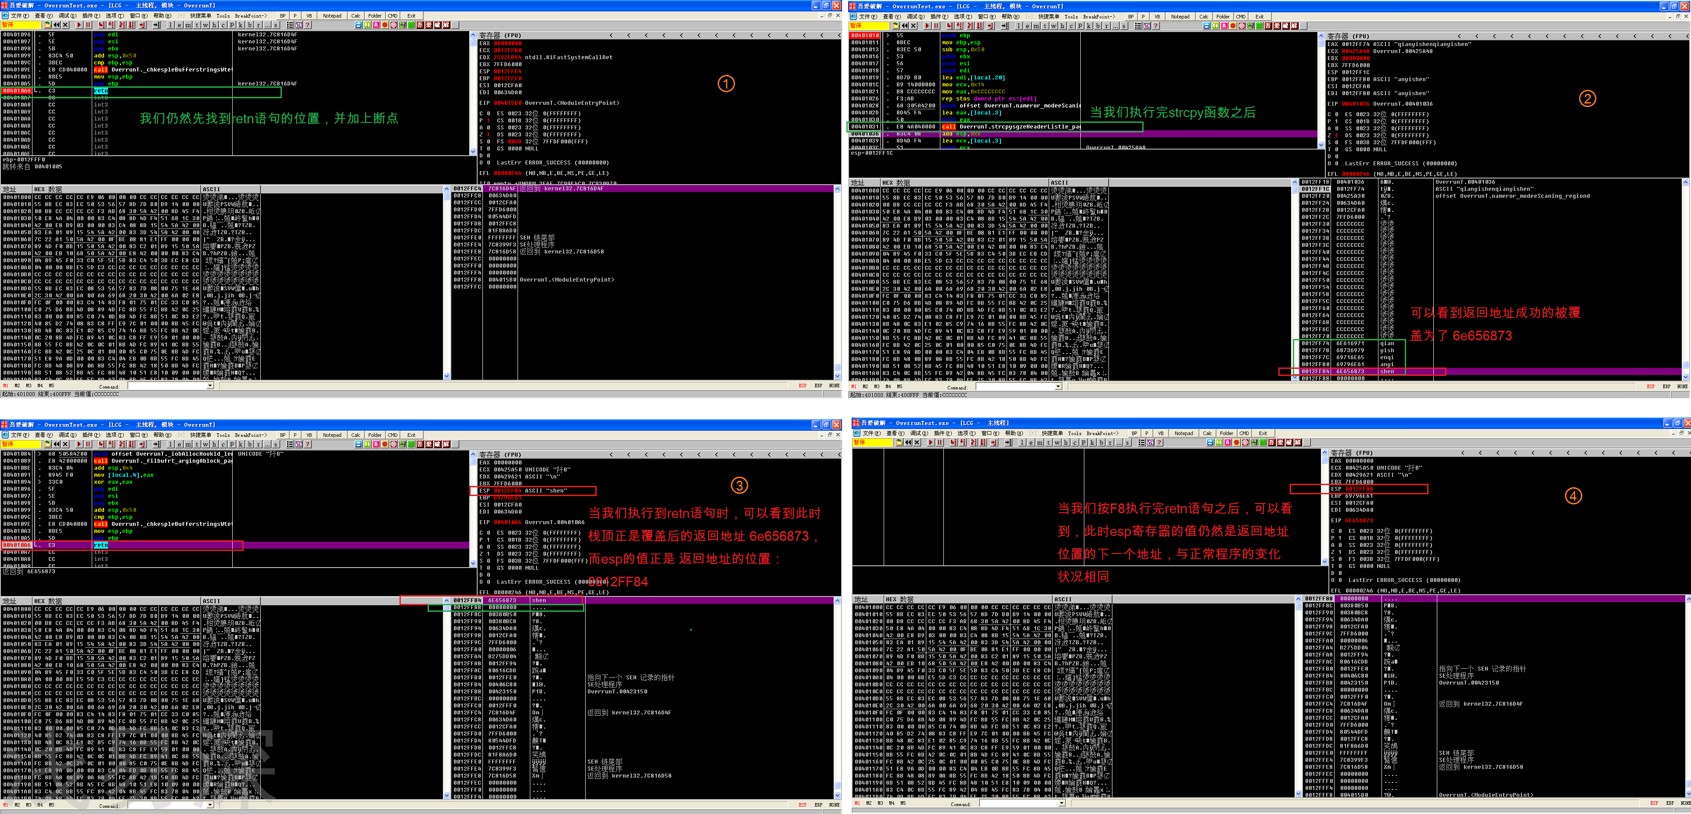Click the 'b' breakpoints button in window ③
The image size is (1691, 814).
tap(250, 444)
